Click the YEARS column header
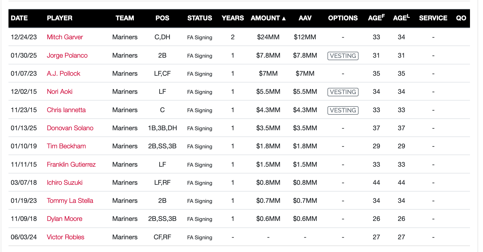Viewport: 483px width, 252px height. (x=232, y=18)
